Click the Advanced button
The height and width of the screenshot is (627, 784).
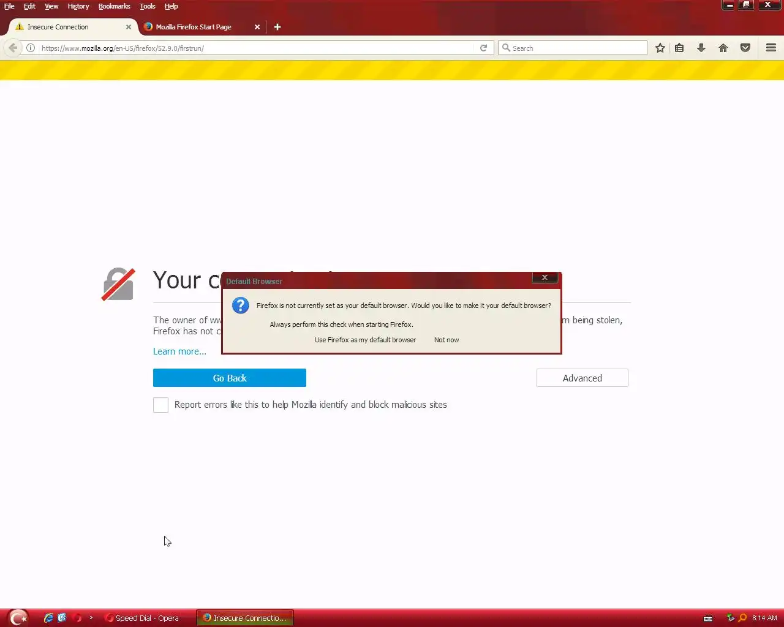(582, 378)
